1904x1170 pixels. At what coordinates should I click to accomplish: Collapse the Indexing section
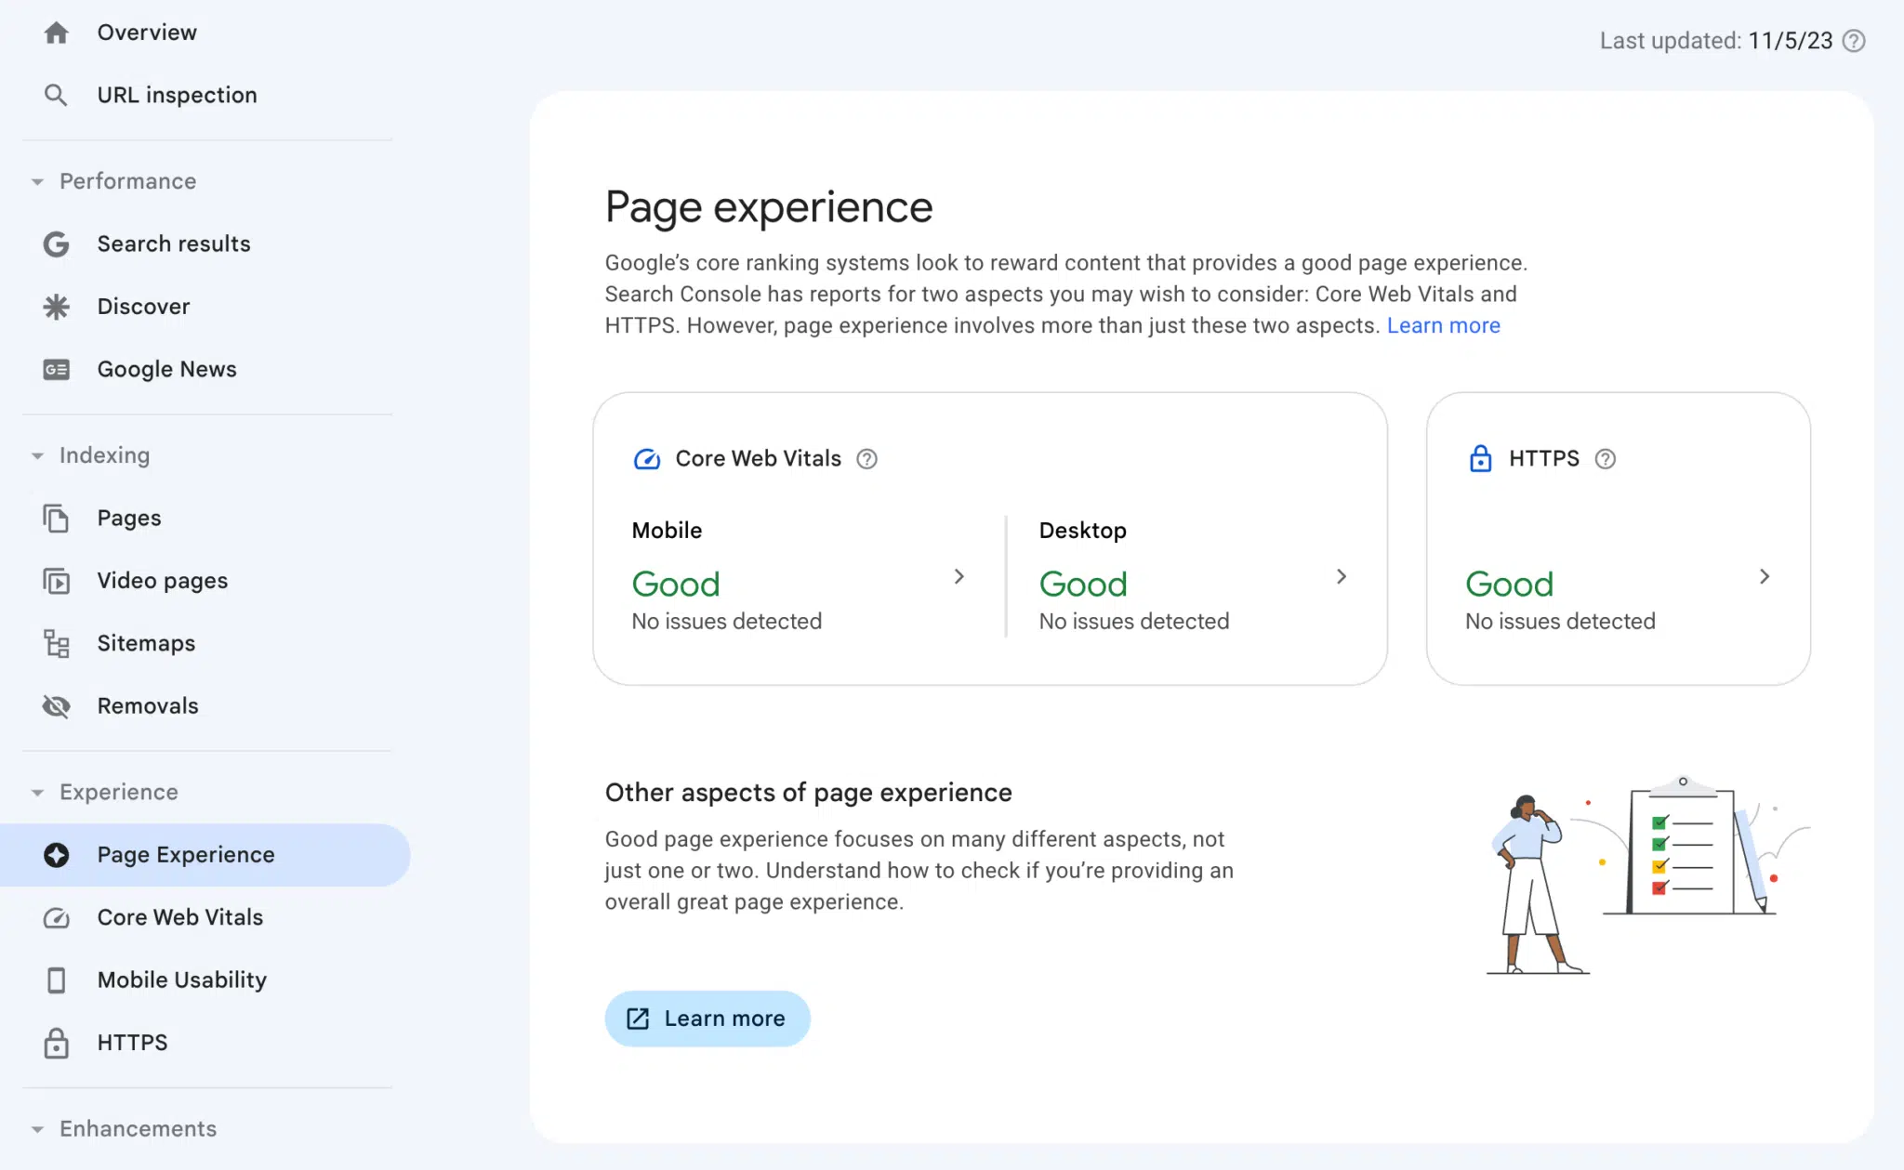36,455
